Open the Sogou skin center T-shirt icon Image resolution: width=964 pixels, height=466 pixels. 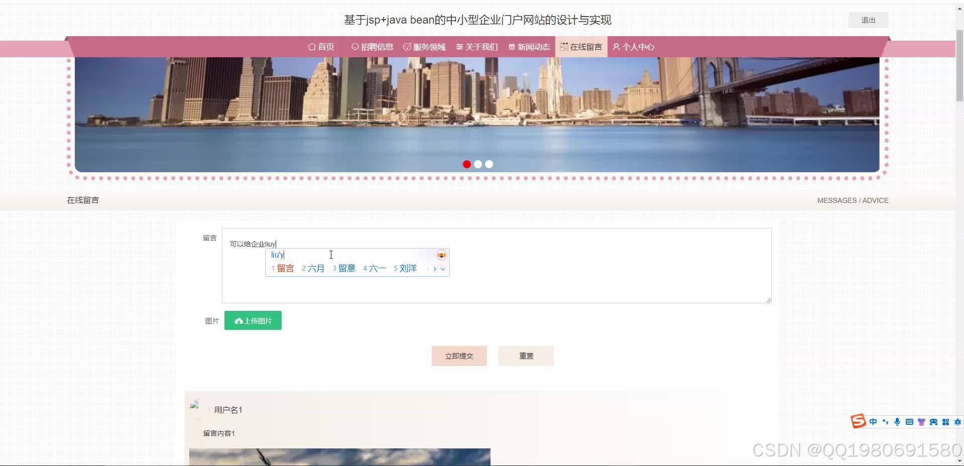point(921,422)
